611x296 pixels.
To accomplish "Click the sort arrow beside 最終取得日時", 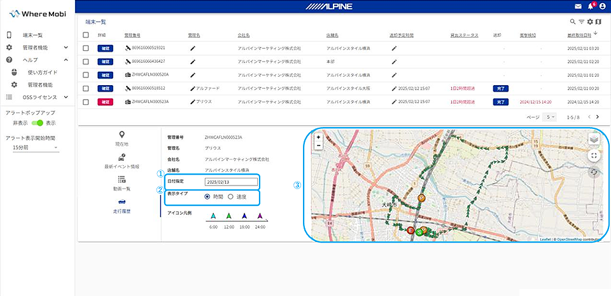I will [x=595, y=34].
